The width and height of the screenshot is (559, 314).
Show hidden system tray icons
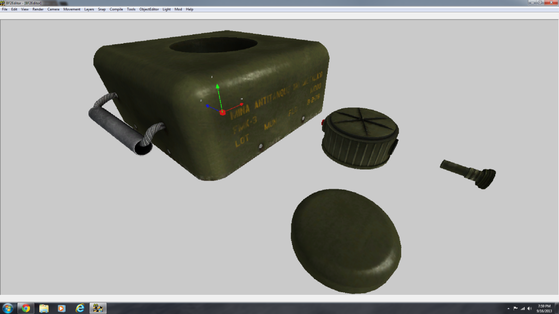[509, 308]
